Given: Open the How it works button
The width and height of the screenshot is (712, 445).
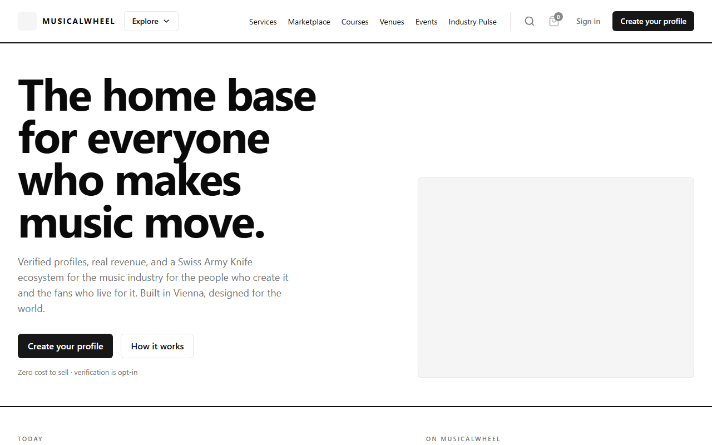Looking at the screenshot, I should coord(157,346).
